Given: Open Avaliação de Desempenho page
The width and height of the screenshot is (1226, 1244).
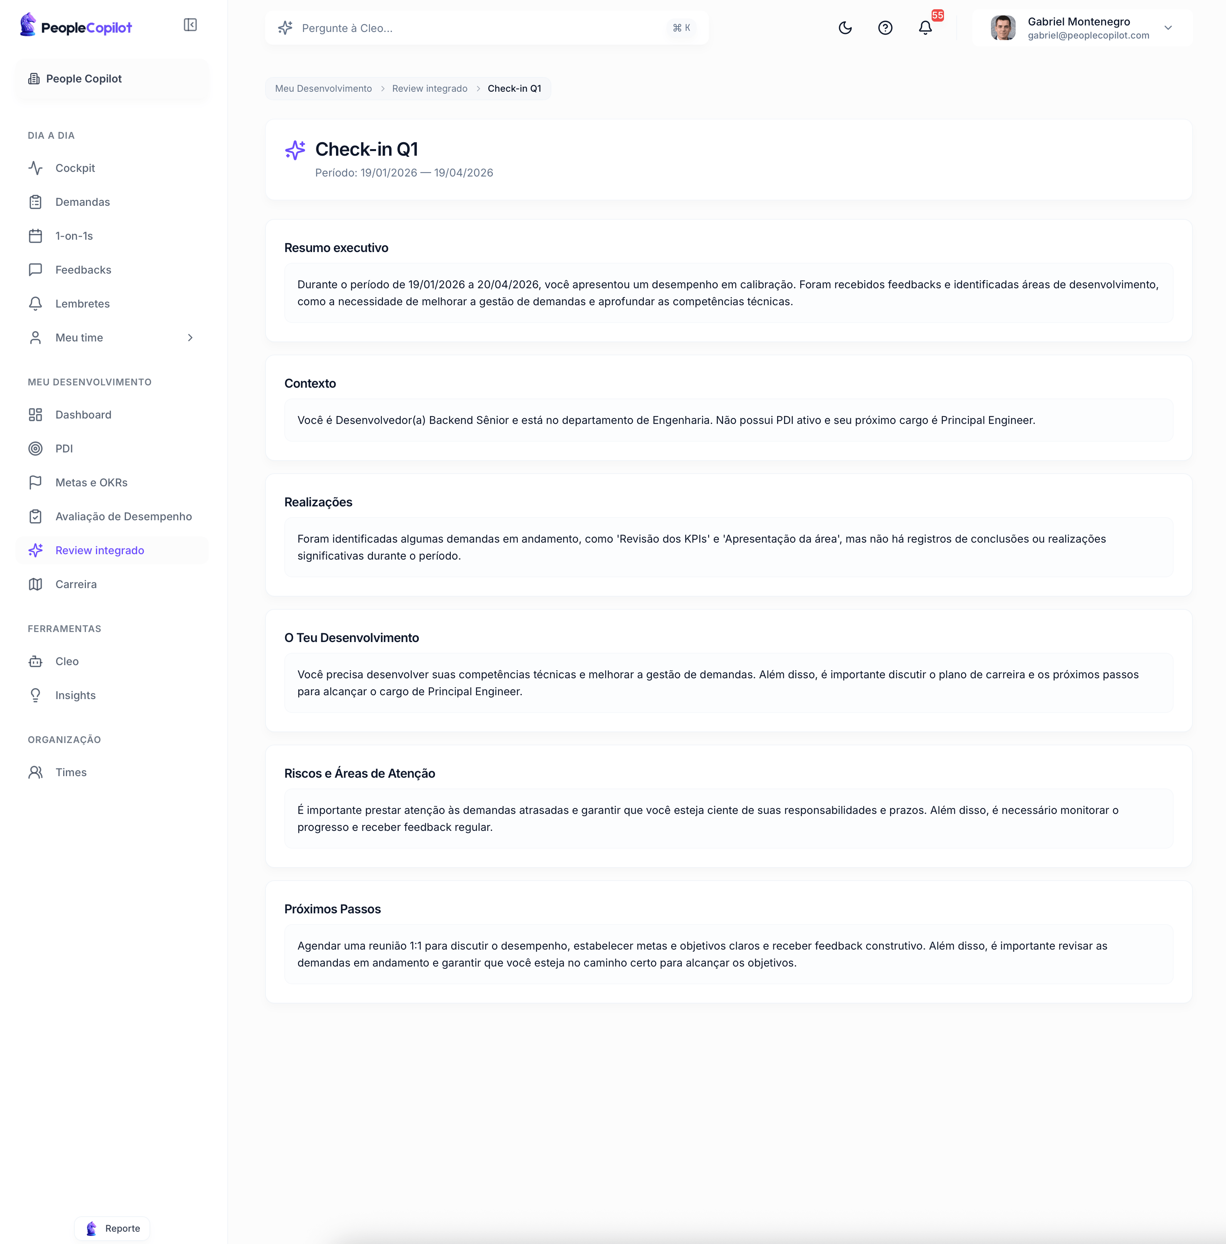Looking at the screenshot, I should [x=112, y=516].
